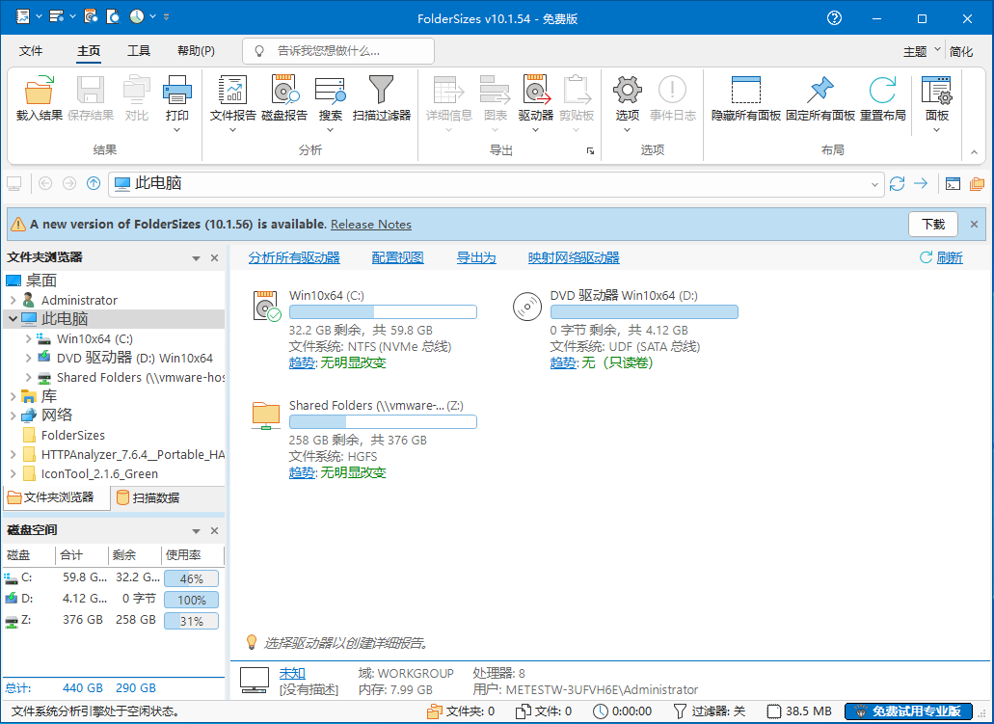Viewport: 994px width, 724px height.
Task: Click the Shared Folders (Z:) network folder icon
Action: coord(266,416)
